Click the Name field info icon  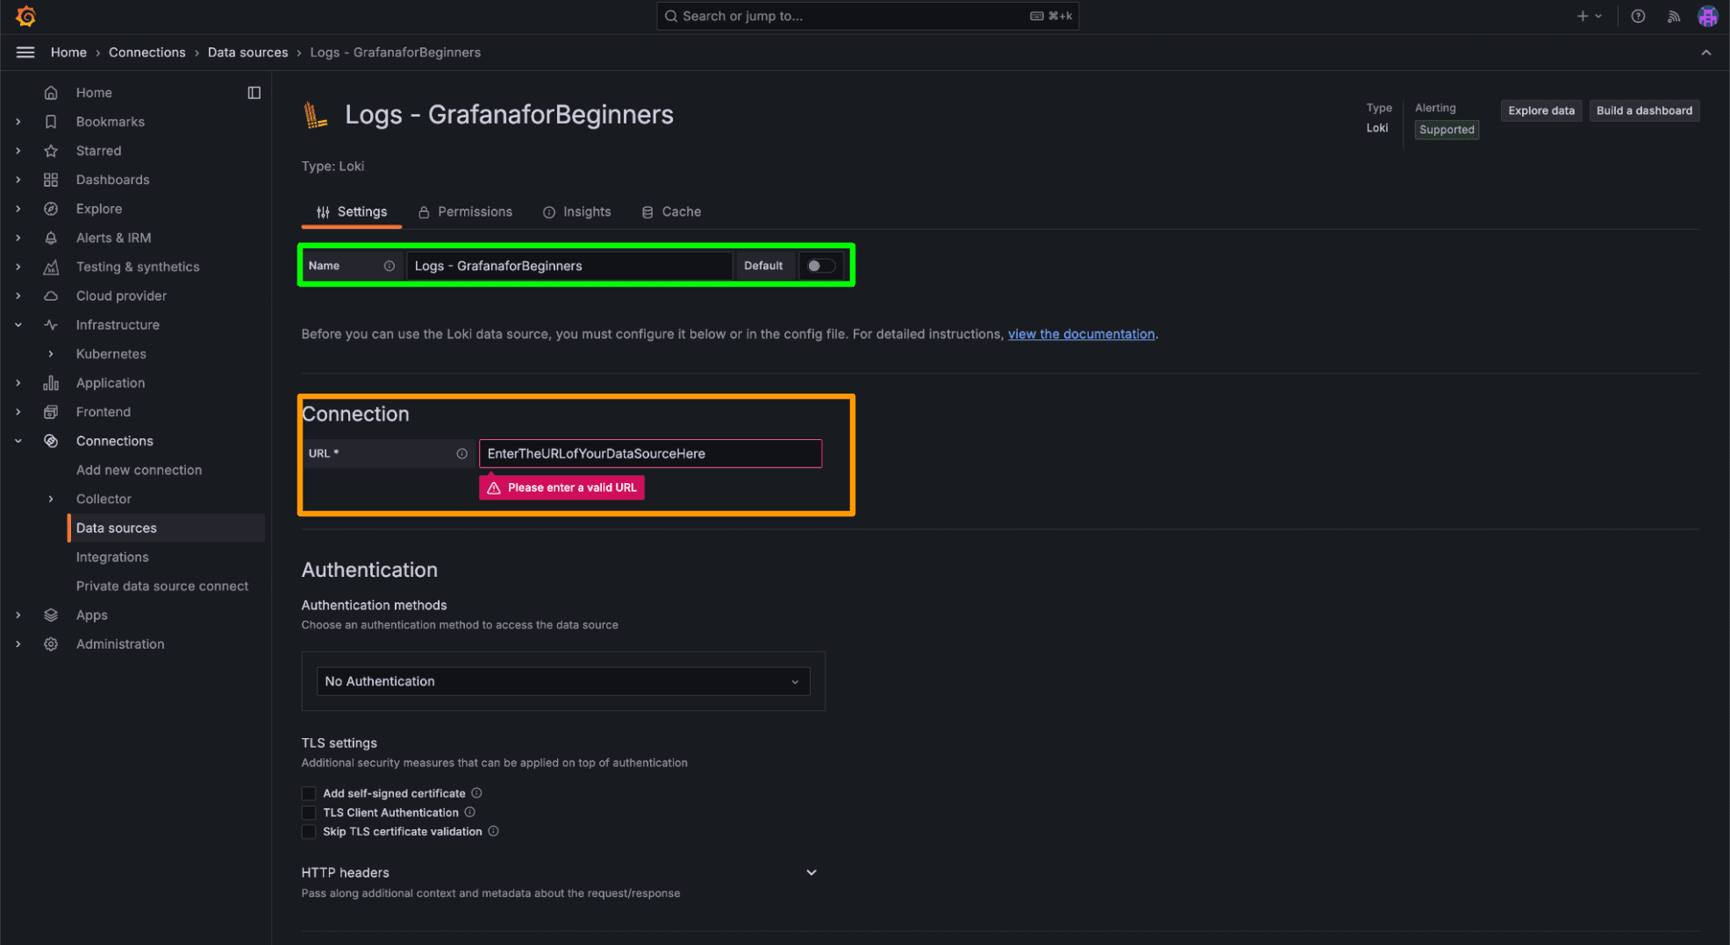pos(389,266)
